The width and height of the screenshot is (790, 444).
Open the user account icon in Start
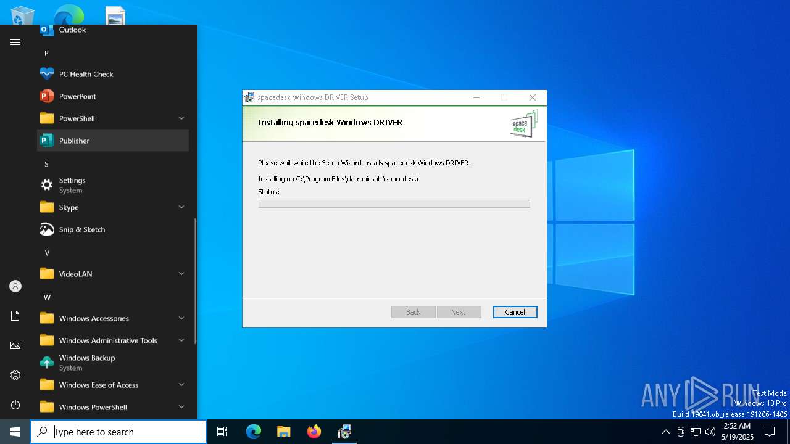(15, 286)
